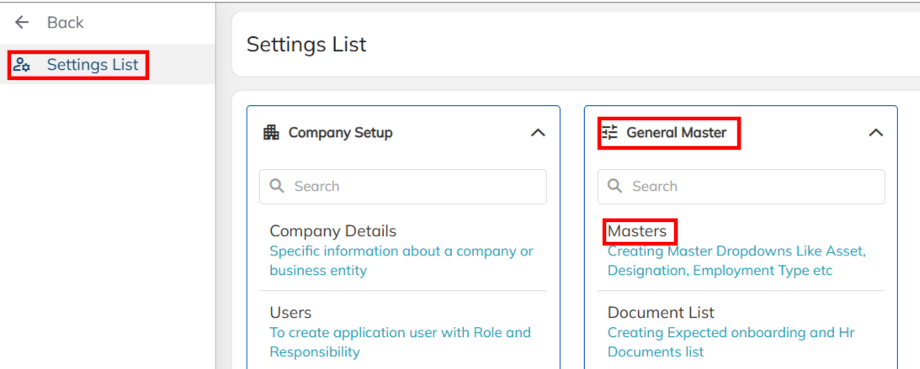The image size is (920, 369).
Task: Click the Company Setup building icon
Action: click(271, 133)
